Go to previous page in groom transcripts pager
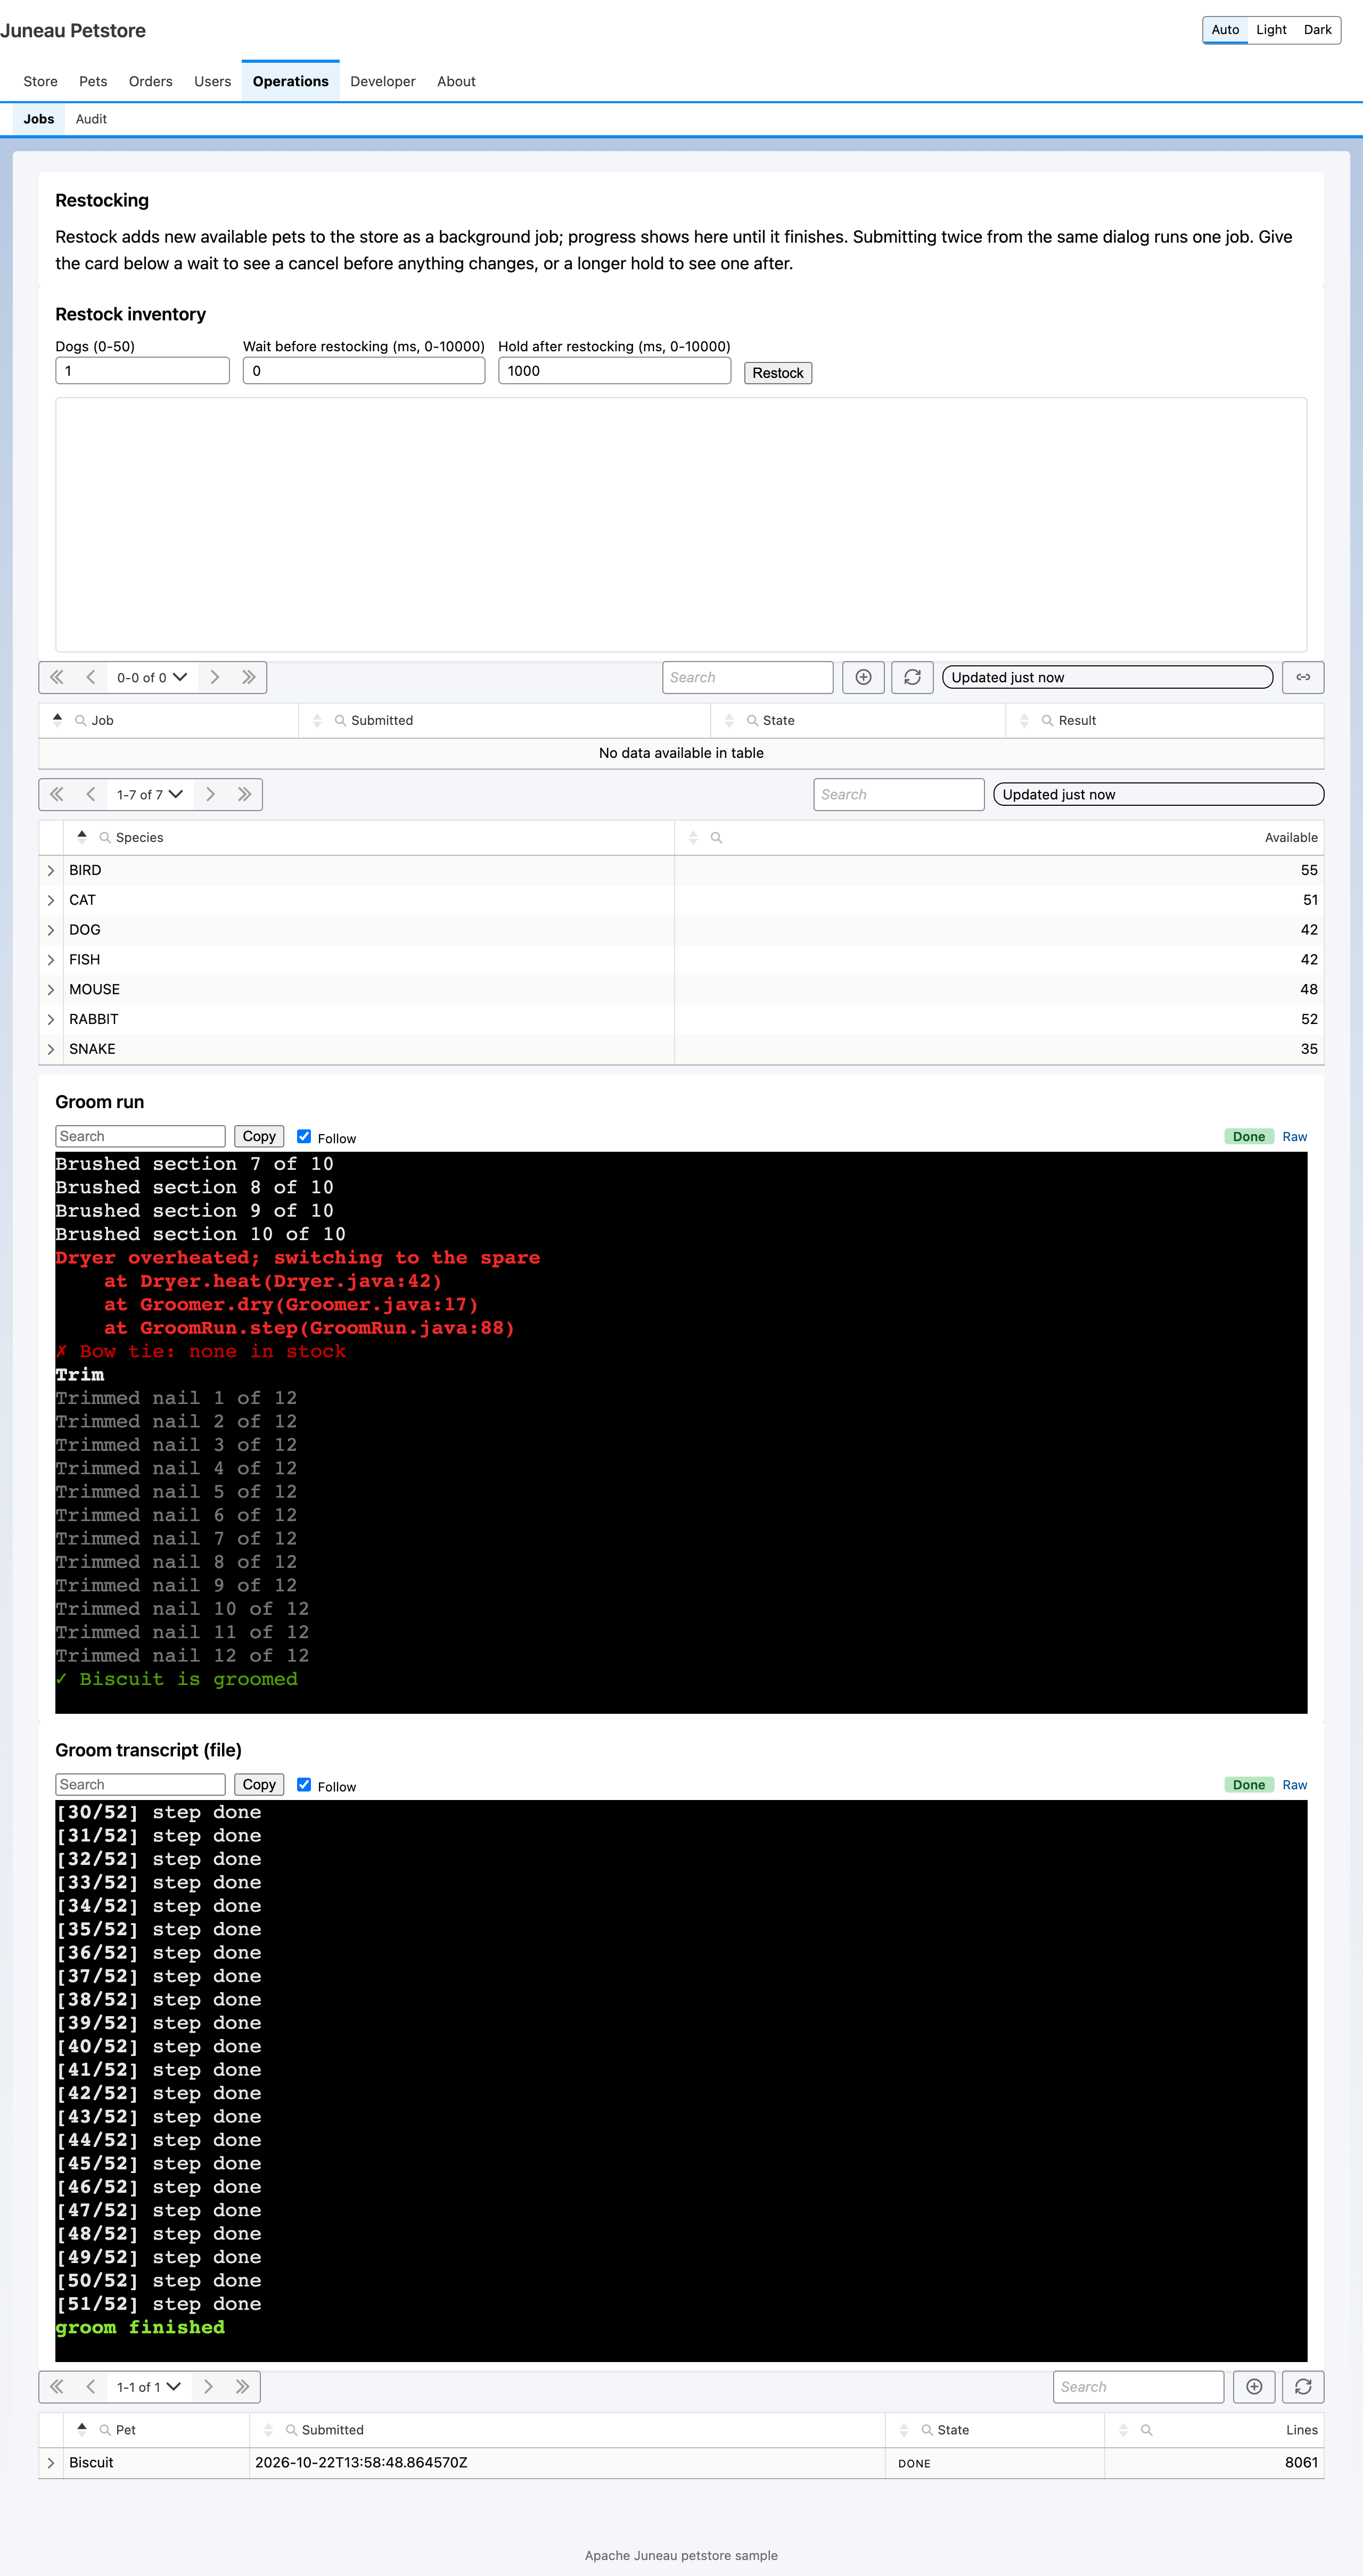The height and width of the screenshot is (2576, 1363). tap(91, 2386)
